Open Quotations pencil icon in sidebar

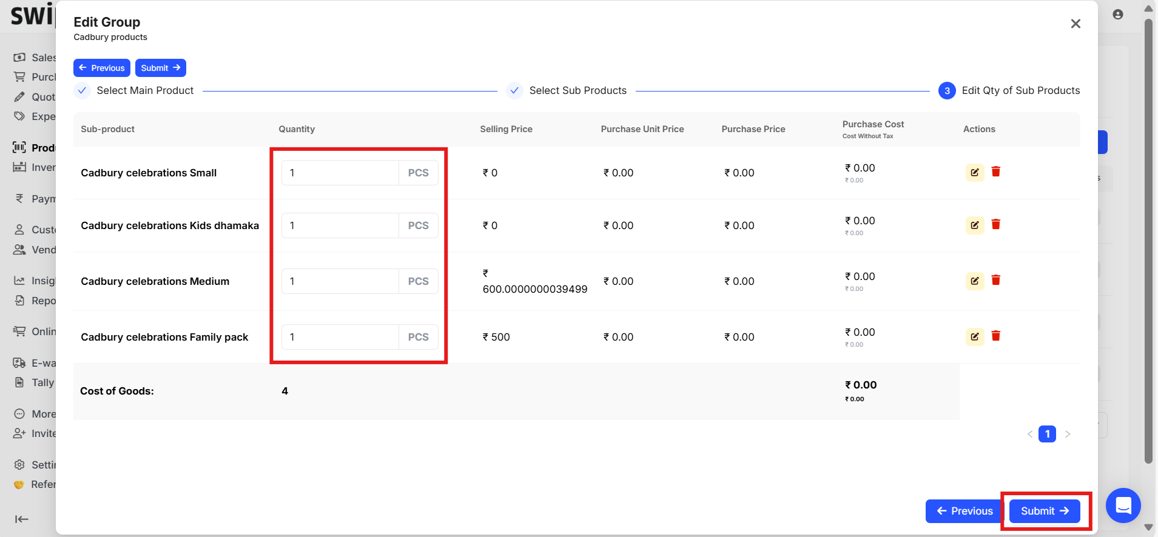20,97
